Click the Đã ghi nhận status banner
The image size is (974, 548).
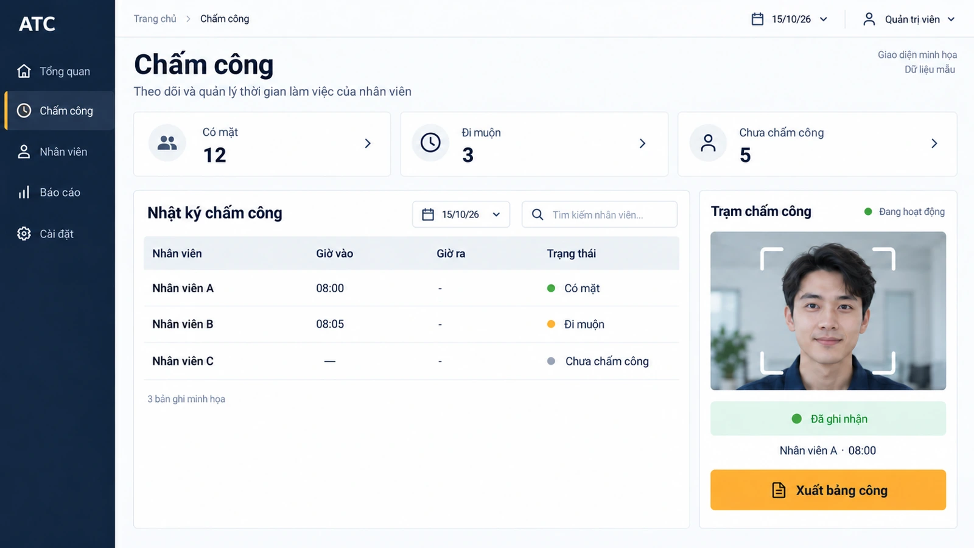pos(828,418)
